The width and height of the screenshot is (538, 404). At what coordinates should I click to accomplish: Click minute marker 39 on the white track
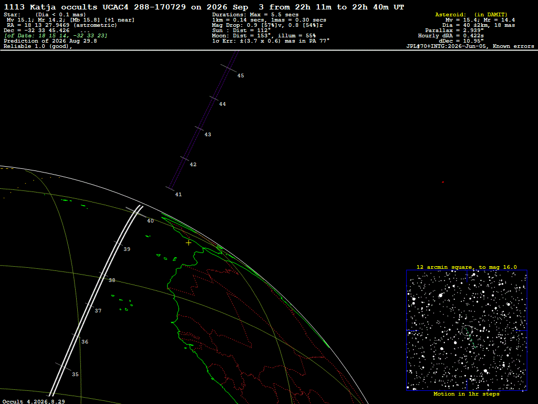(127, 249)
